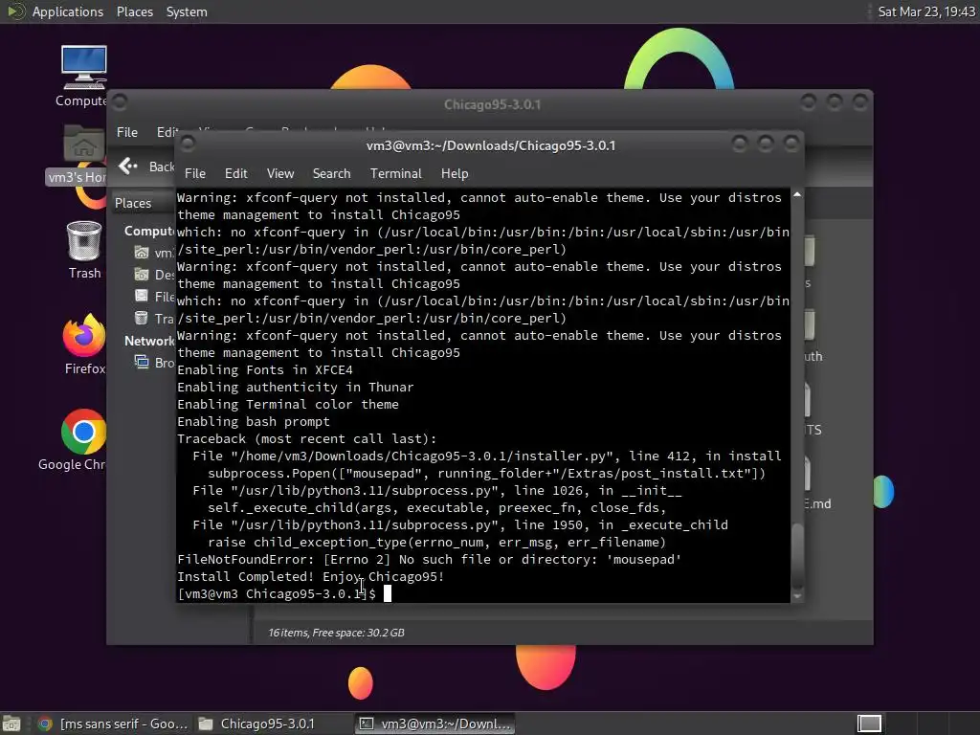Screen dimensions: 980x735
Task: Open the terminal Edit menu
Action: [235, 174]
